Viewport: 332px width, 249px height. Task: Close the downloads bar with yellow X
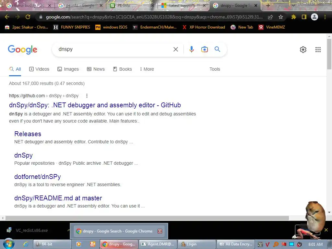click(x=326, y=230)
